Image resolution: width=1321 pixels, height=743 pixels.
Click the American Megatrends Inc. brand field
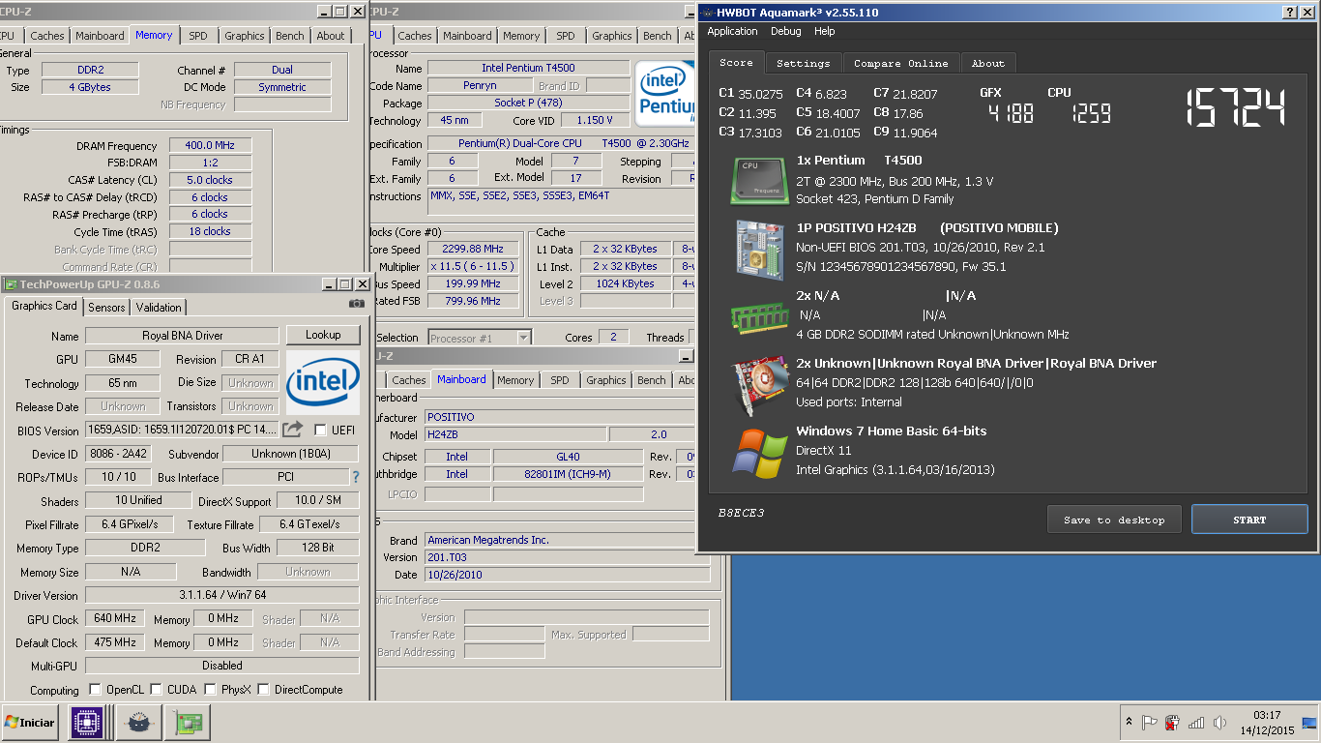(568, 540)
